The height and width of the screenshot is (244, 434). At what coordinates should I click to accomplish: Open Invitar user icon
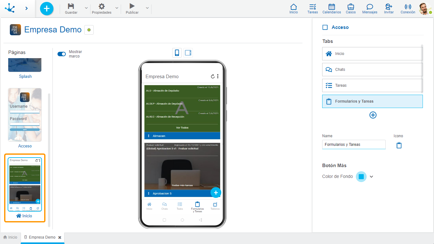coord(389,9)
